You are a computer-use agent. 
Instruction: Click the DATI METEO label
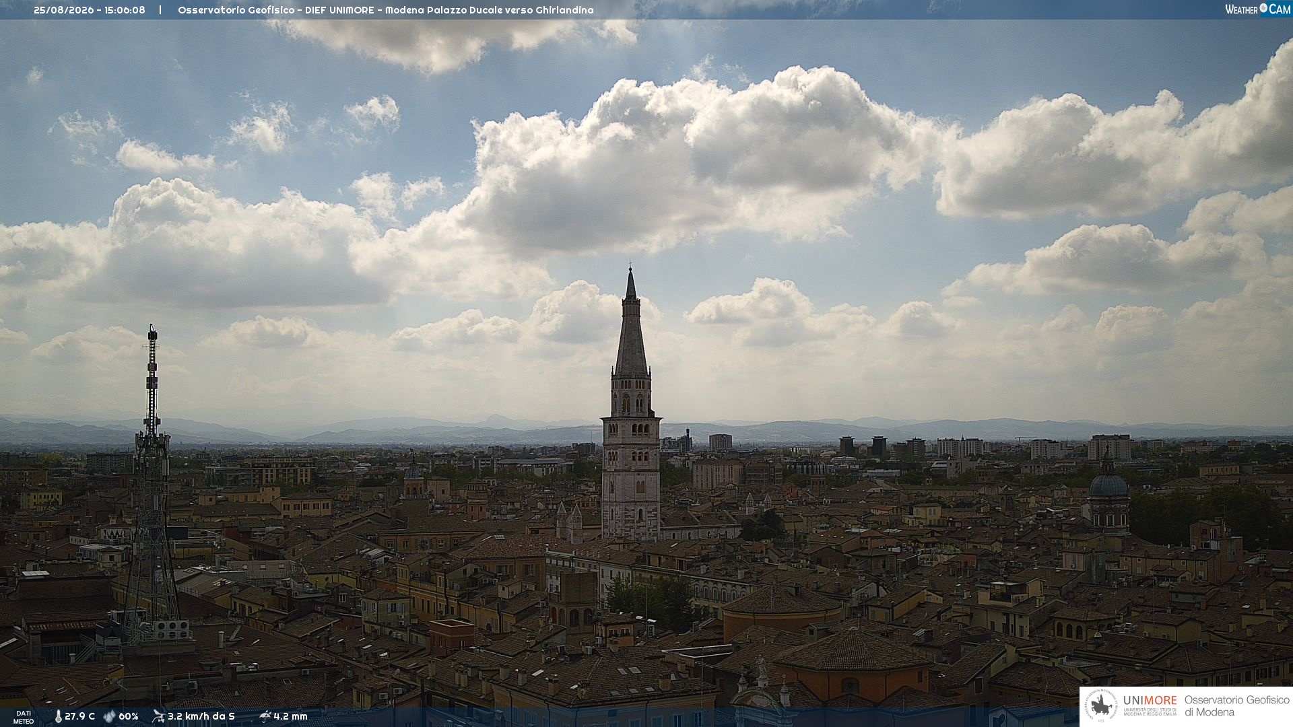click(24, 717)
